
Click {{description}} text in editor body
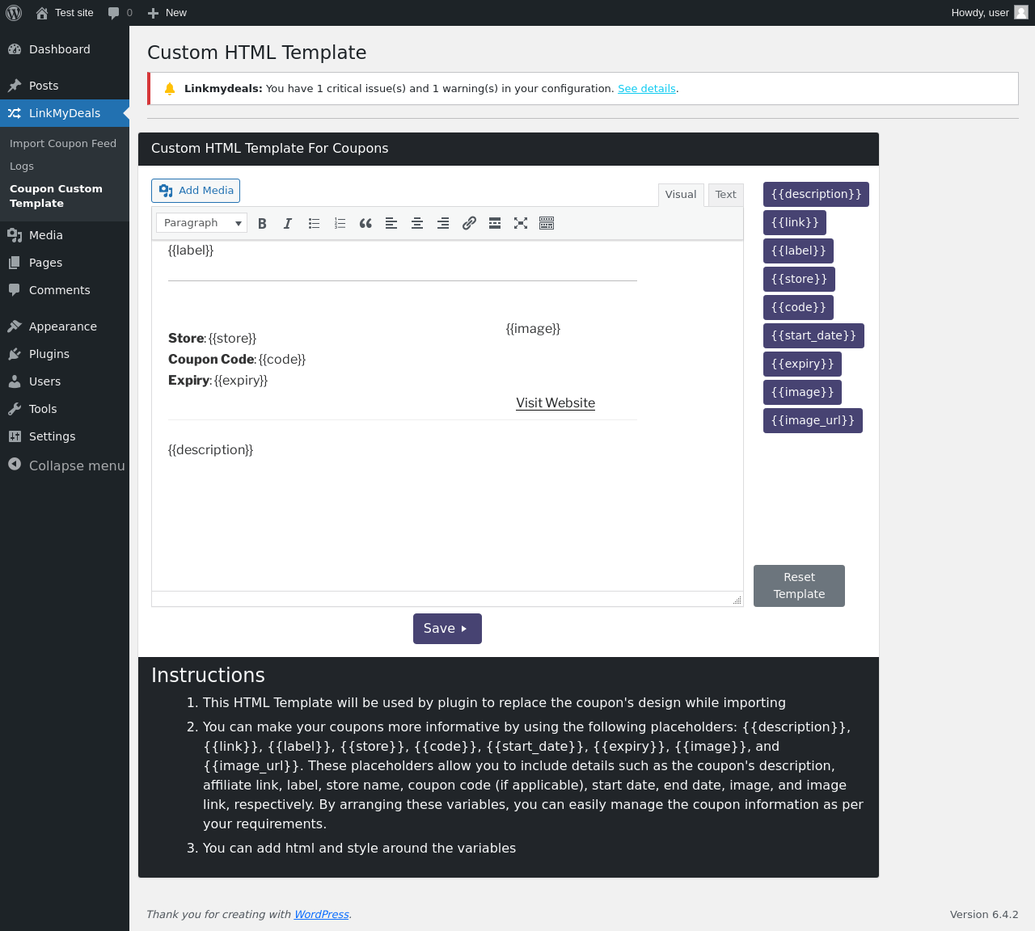pos(210,450)
